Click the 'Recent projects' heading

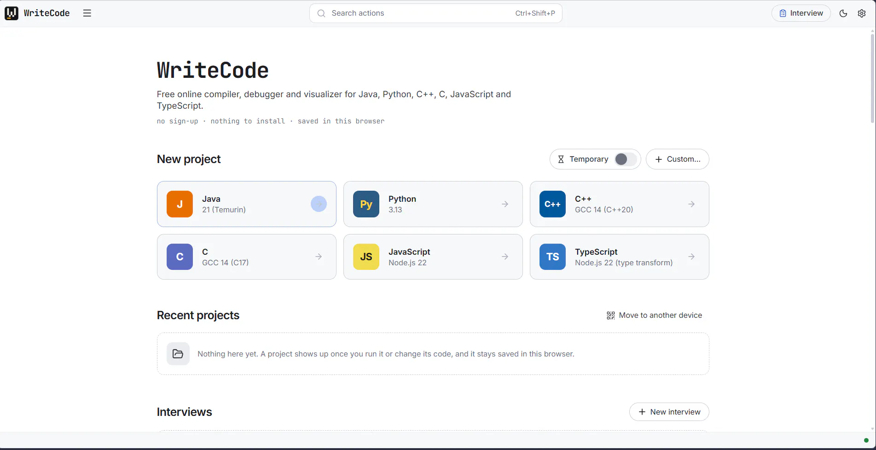198,316
